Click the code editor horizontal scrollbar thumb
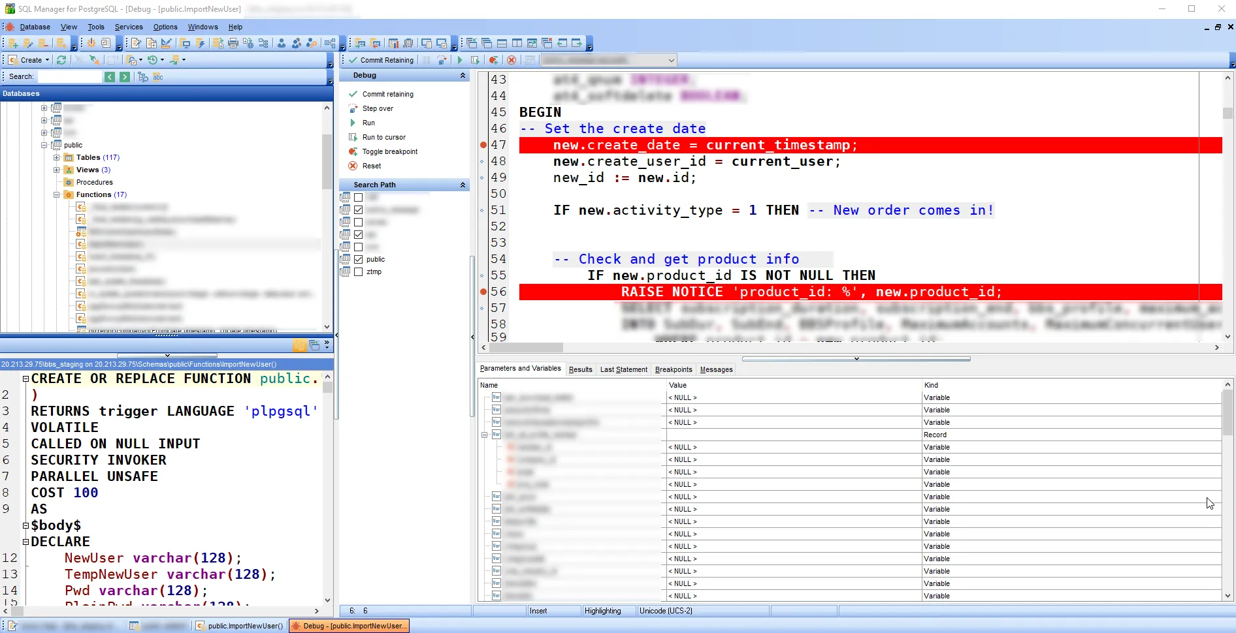The width and height of the screenshot is (1236, 633). [x=526, y=348]
